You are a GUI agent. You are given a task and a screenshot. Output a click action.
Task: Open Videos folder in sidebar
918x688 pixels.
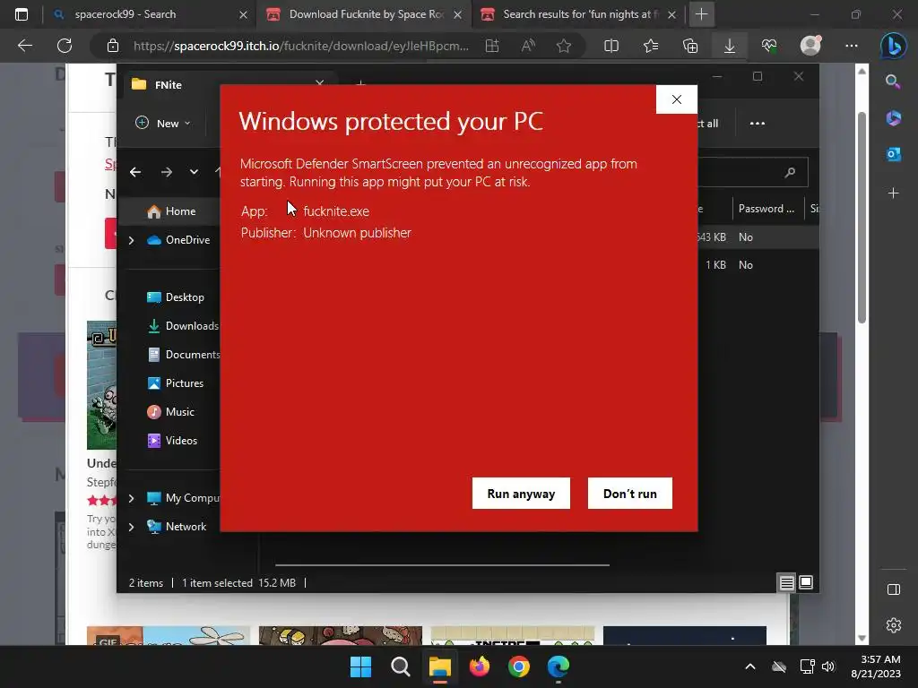tap(172, 441)
